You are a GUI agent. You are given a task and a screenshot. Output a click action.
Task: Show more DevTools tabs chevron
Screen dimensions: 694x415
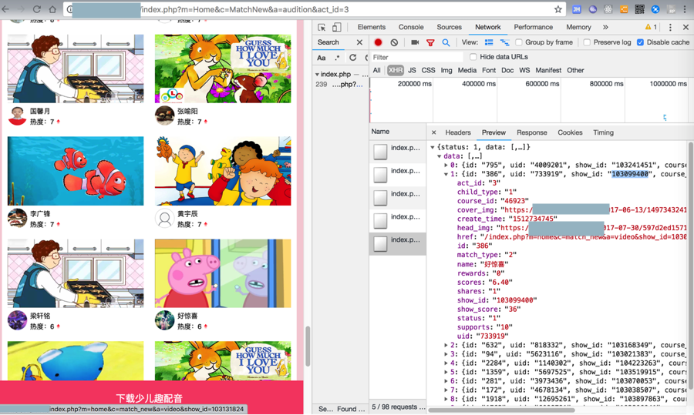[x=605, y=28]
